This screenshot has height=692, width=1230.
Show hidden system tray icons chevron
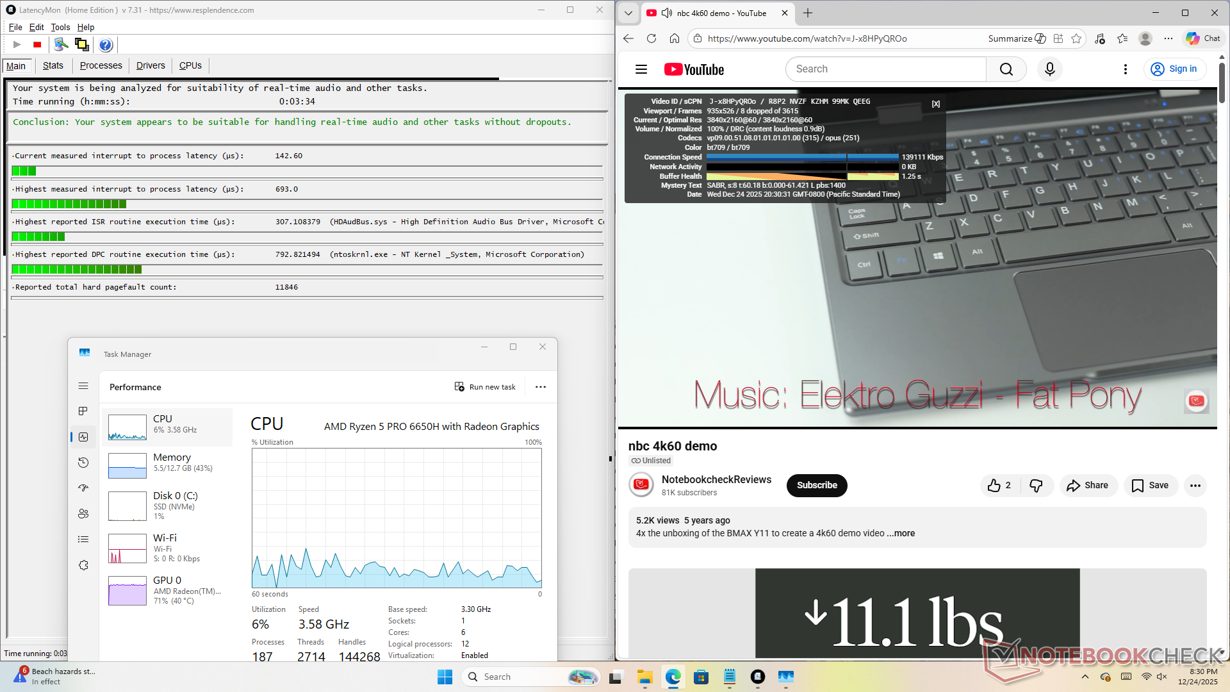click(x=1085, y=677)
